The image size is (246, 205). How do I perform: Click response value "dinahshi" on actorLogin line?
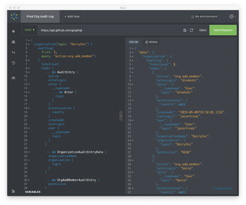point(189,80)
